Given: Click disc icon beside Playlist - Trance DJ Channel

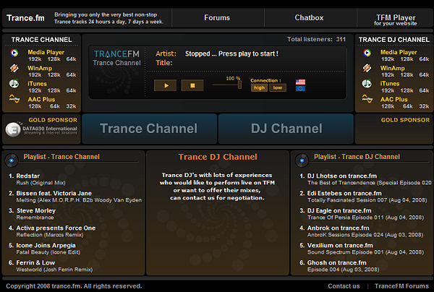Looking at the screenshot, I should pos(302,160).
